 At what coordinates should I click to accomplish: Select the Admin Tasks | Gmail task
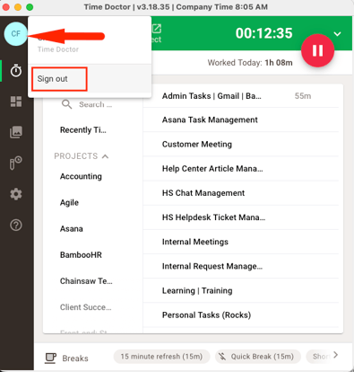[241, 96]
